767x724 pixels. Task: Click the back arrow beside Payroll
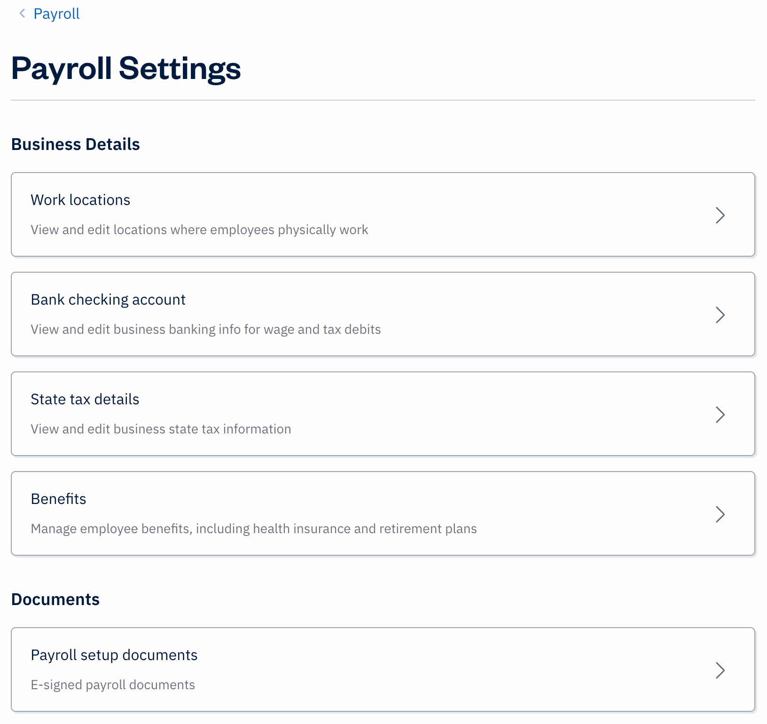point(22,14)
